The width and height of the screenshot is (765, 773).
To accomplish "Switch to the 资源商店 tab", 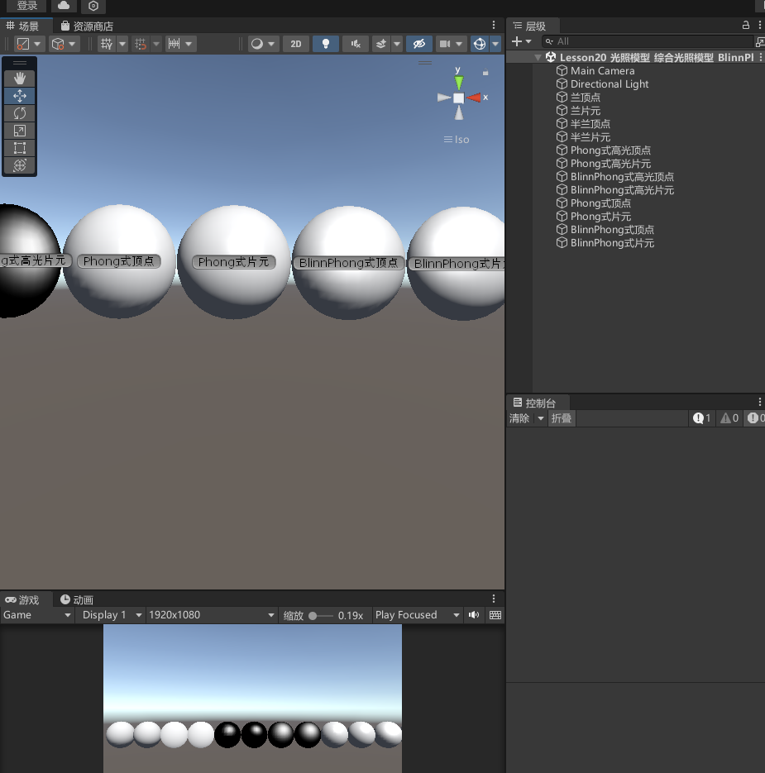I will pos(87,26).
